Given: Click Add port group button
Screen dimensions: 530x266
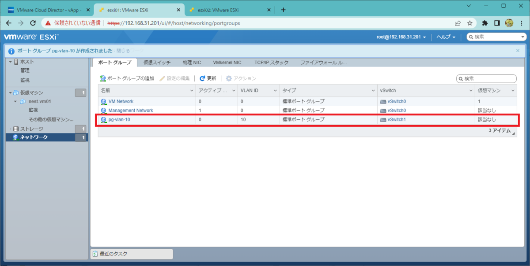Looking at the screenshot, I should [x=127, y=78].
